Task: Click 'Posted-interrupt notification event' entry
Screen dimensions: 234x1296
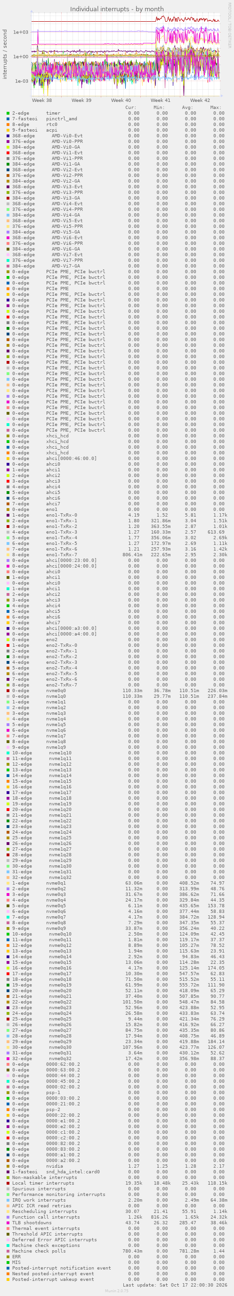Action: click(62, 1268)
